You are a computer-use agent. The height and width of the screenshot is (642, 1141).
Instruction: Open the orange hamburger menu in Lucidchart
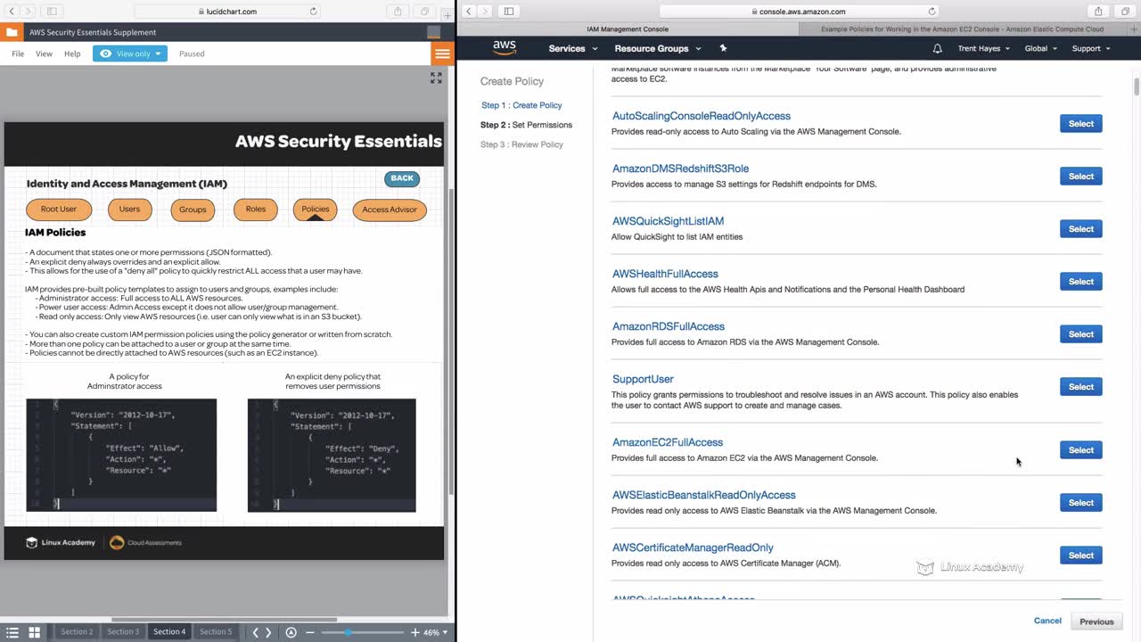(x=442, y=53)
